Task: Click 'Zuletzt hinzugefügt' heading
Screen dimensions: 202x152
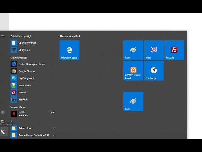Action: [21, 36]
